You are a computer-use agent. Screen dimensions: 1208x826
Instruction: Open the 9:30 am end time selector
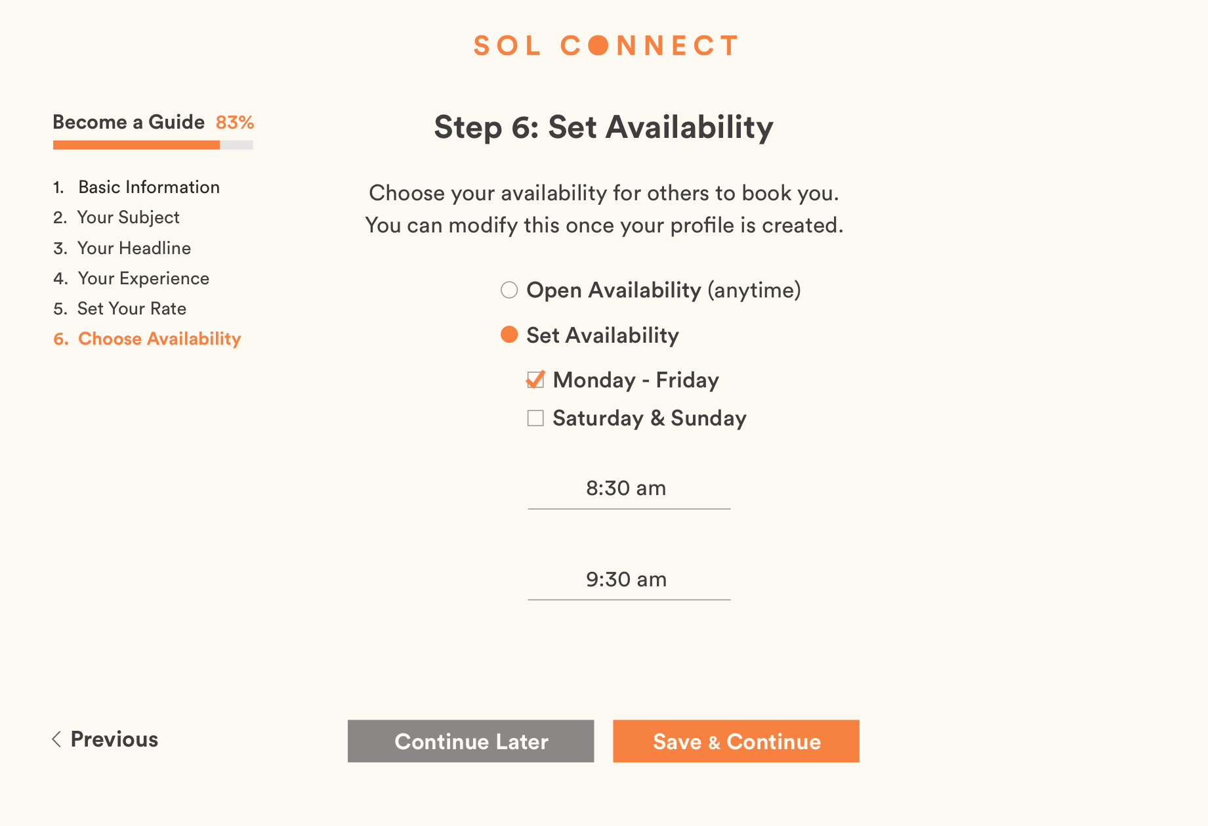coord(628,580)
